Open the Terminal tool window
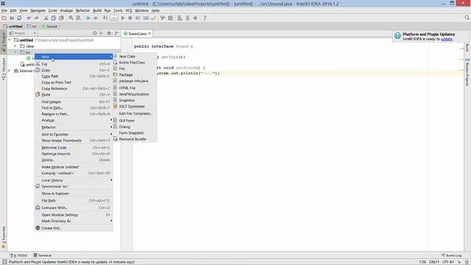471x265 pixels. (x=43, y=255)
